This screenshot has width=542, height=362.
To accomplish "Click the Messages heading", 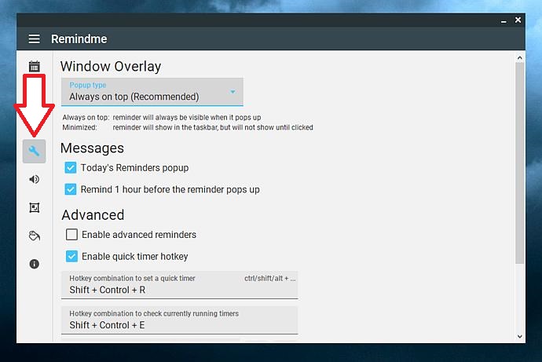I will (92, 148).
